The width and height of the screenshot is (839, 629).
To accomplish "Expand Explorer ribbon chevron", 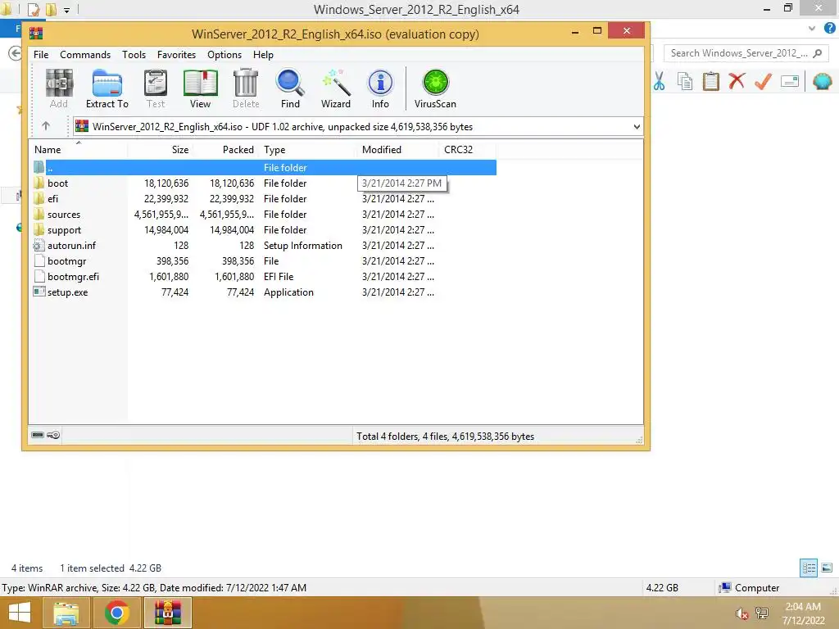I will pyautogui.click(x=812, y=29).
